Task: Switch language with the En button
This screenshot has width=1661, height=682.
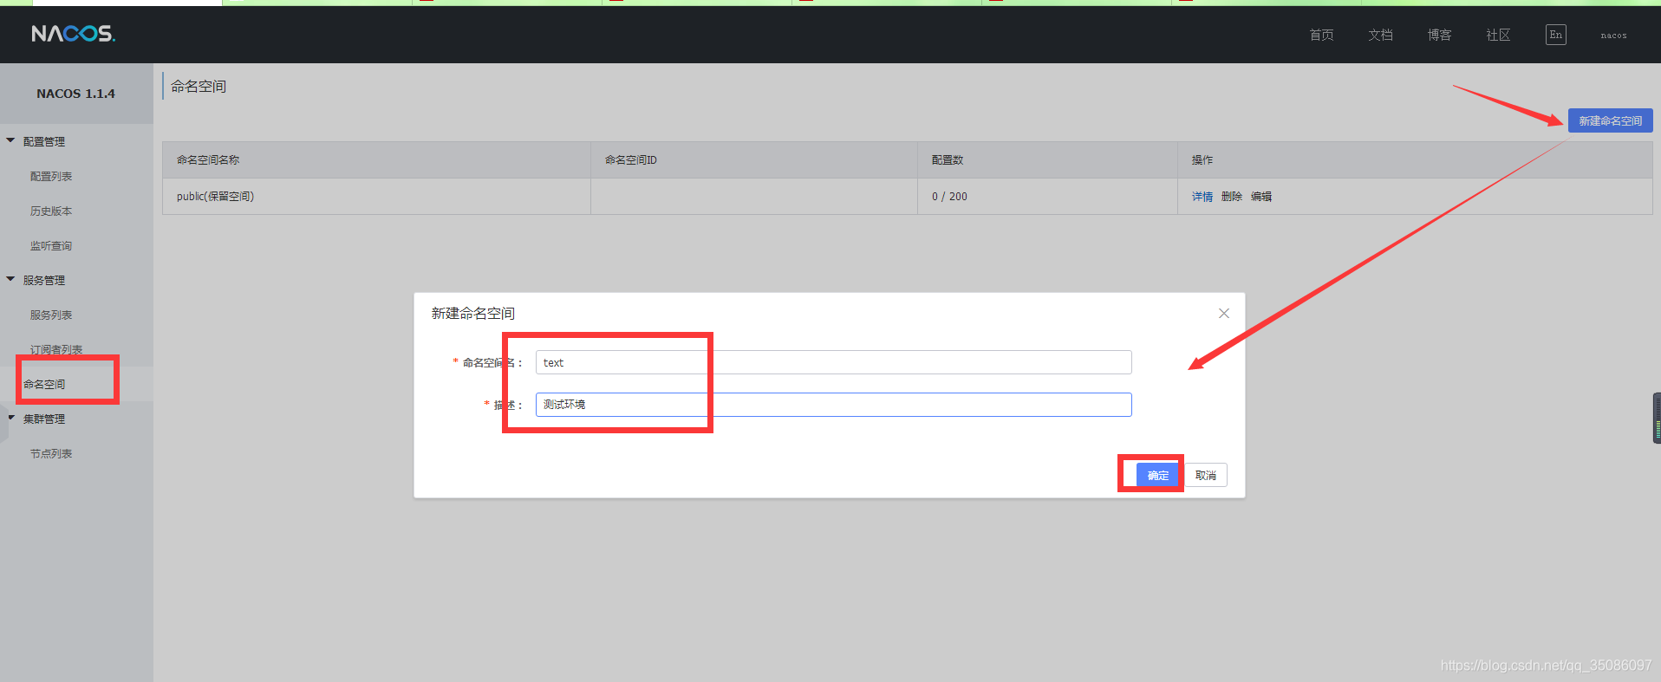Action: [1555, 35]
